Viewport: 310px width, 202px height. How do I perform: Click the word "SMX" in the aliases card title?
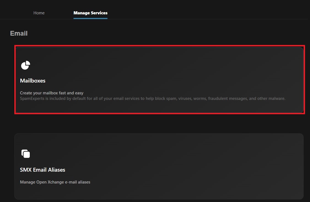(26, 170)
